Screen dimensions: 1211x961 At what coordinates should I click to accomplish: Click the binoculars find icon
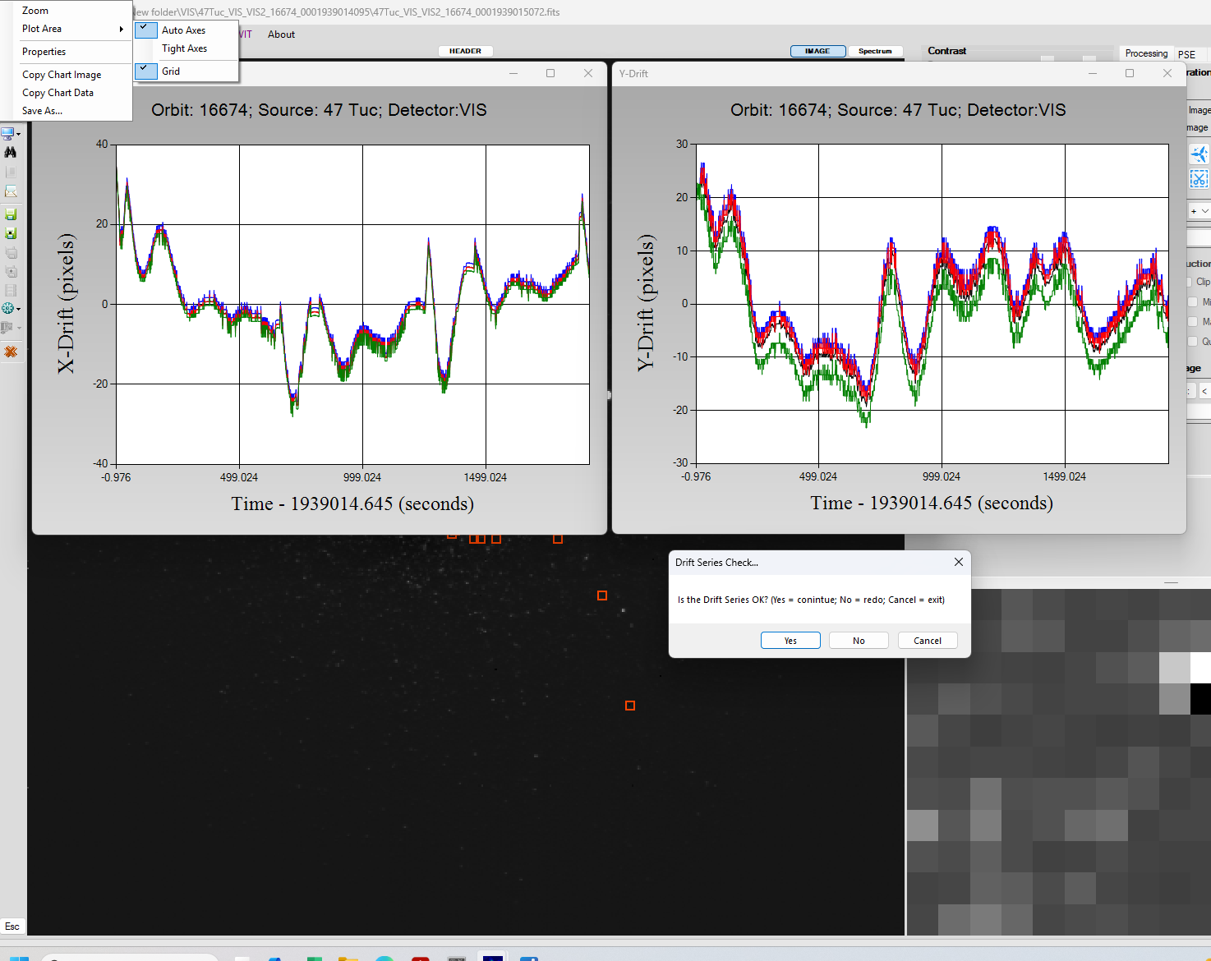[x=11, y=152]
